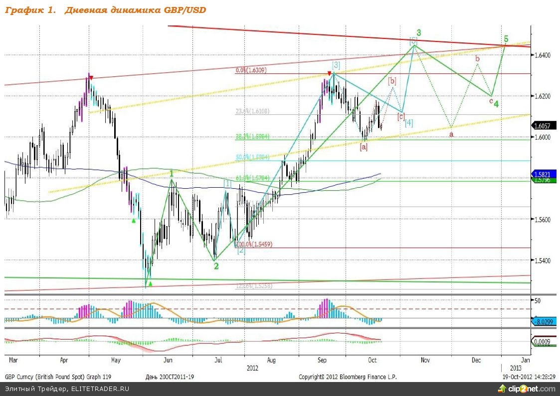Click the clip2net arrow logo icon

501,389
